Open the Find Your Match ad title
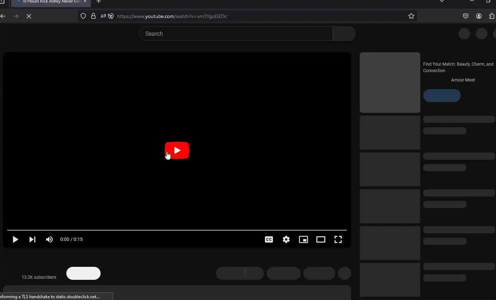Viewport: 496px width, 300px height. coord(458,67)
